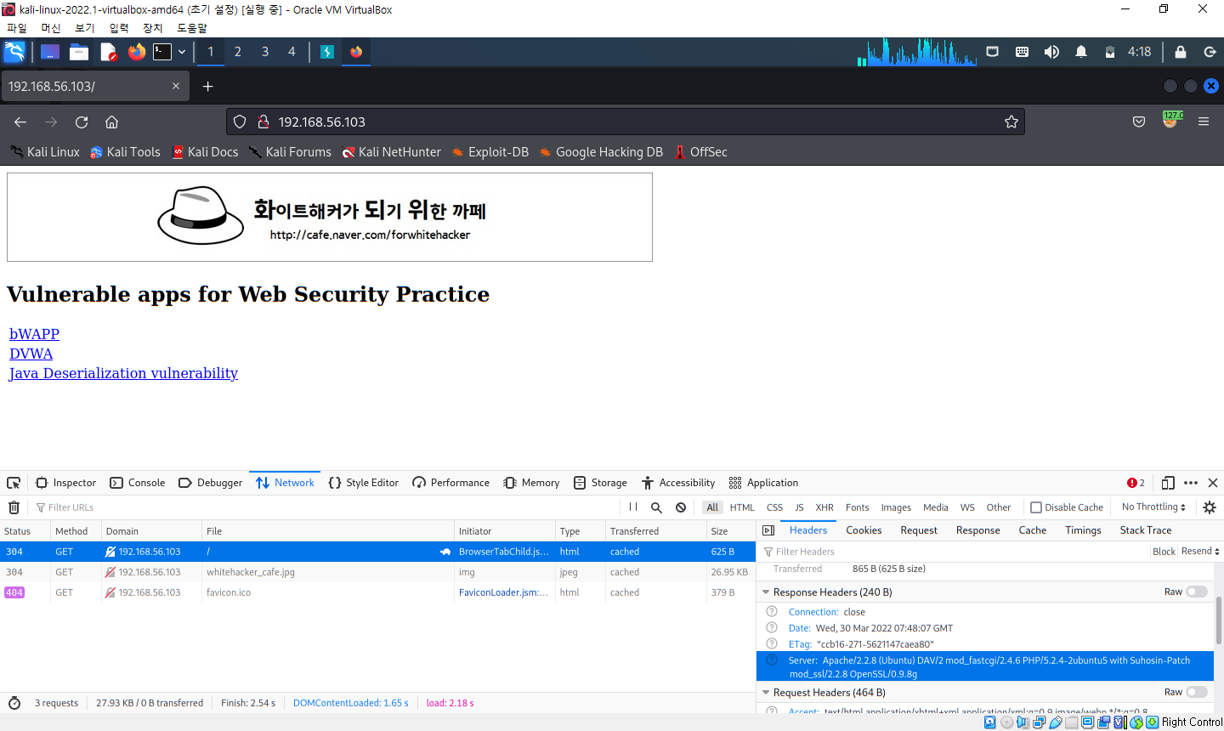Open Storage tab
The height and width of the screenshot is (731, 1224).
coord(600,483)
